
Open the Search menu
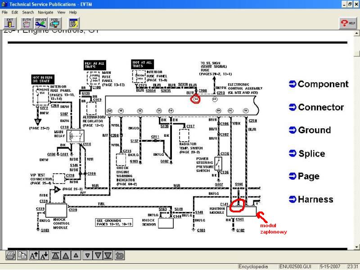[x=28, y=13]
